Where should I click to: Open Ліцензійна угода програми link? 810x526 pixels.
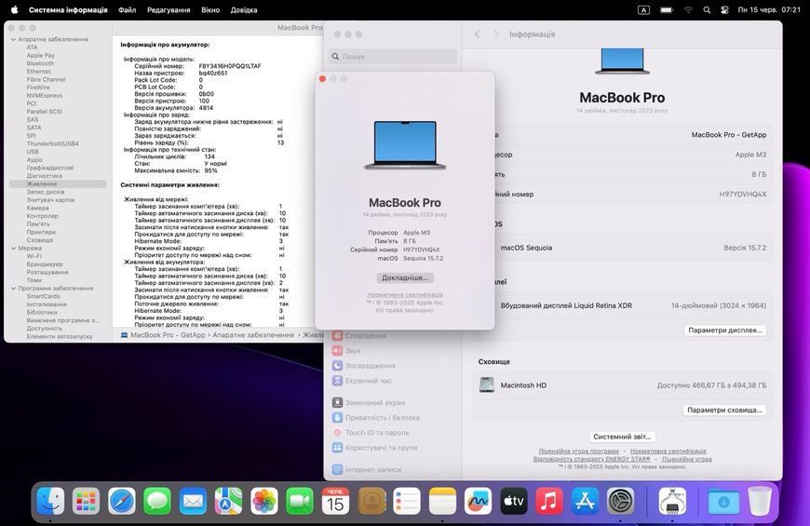(578, 452)
